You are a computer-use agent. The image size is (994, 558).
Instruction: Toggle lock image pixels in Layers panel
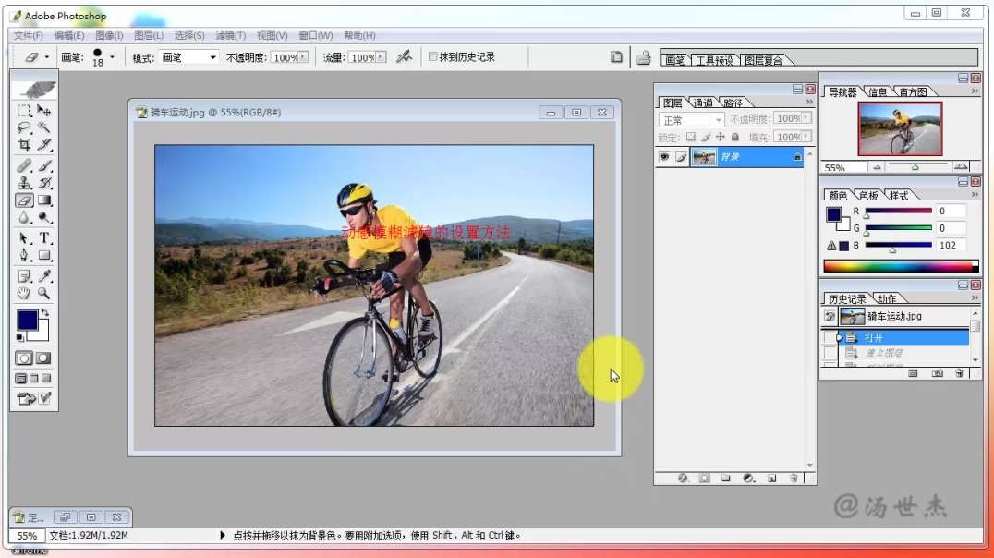point(706,137)
